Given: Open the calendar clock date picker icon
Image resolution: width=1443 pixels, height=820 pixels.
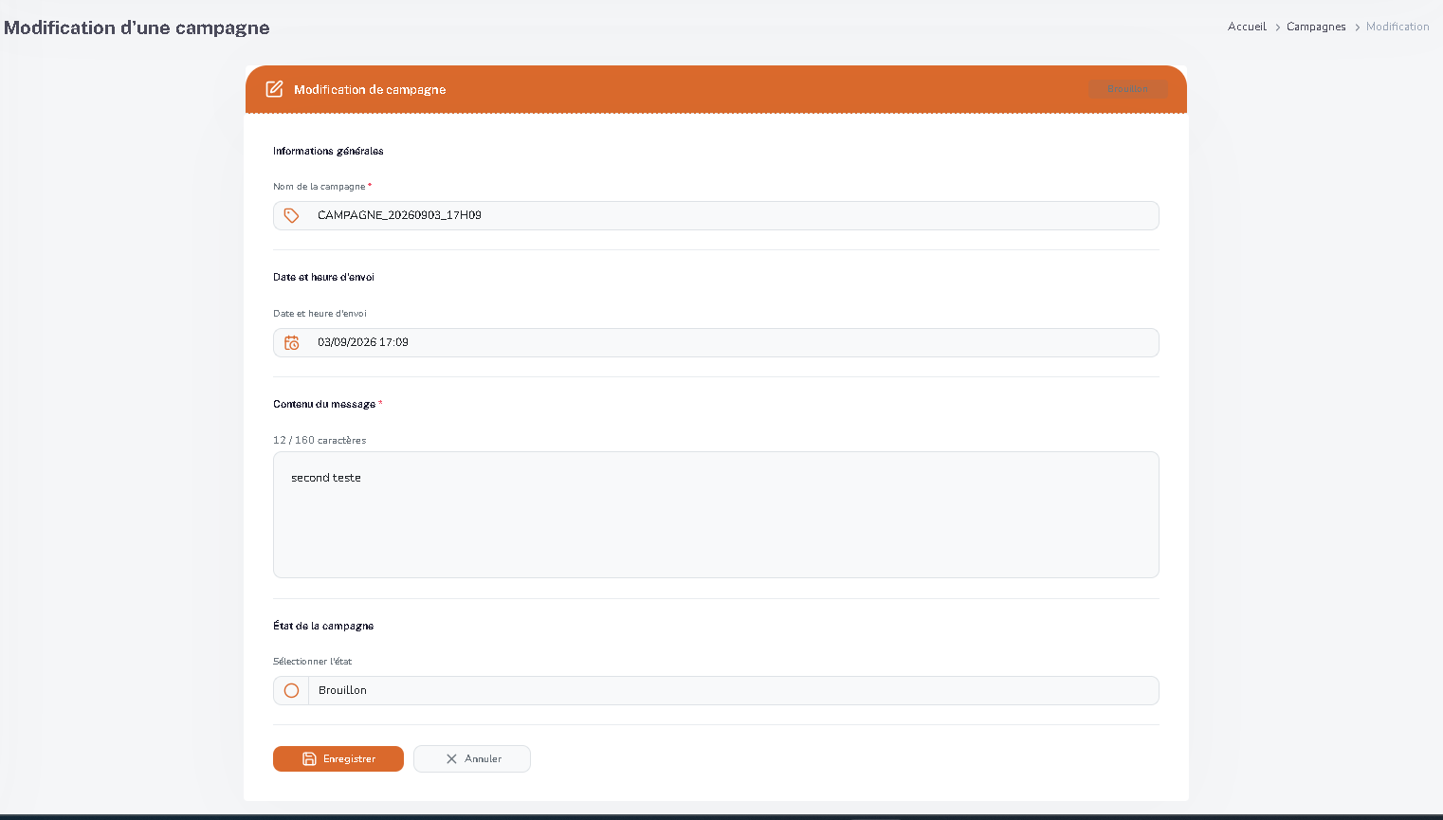Looking at the screenshot, I should tap(292, 342).
